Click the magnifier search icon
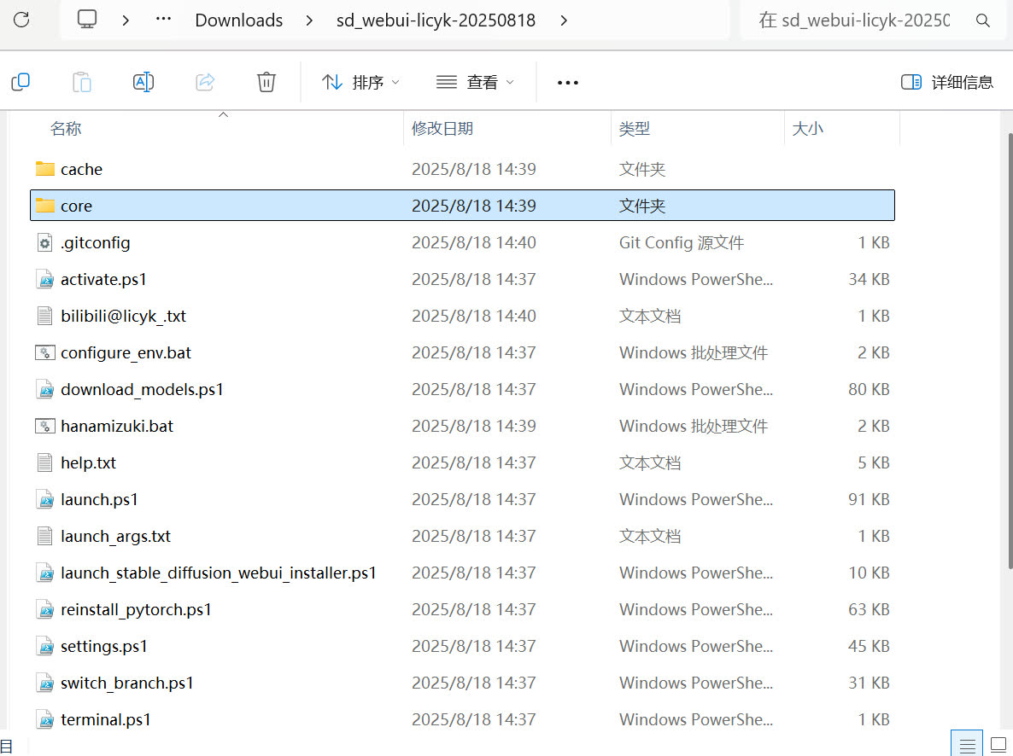 982,20
